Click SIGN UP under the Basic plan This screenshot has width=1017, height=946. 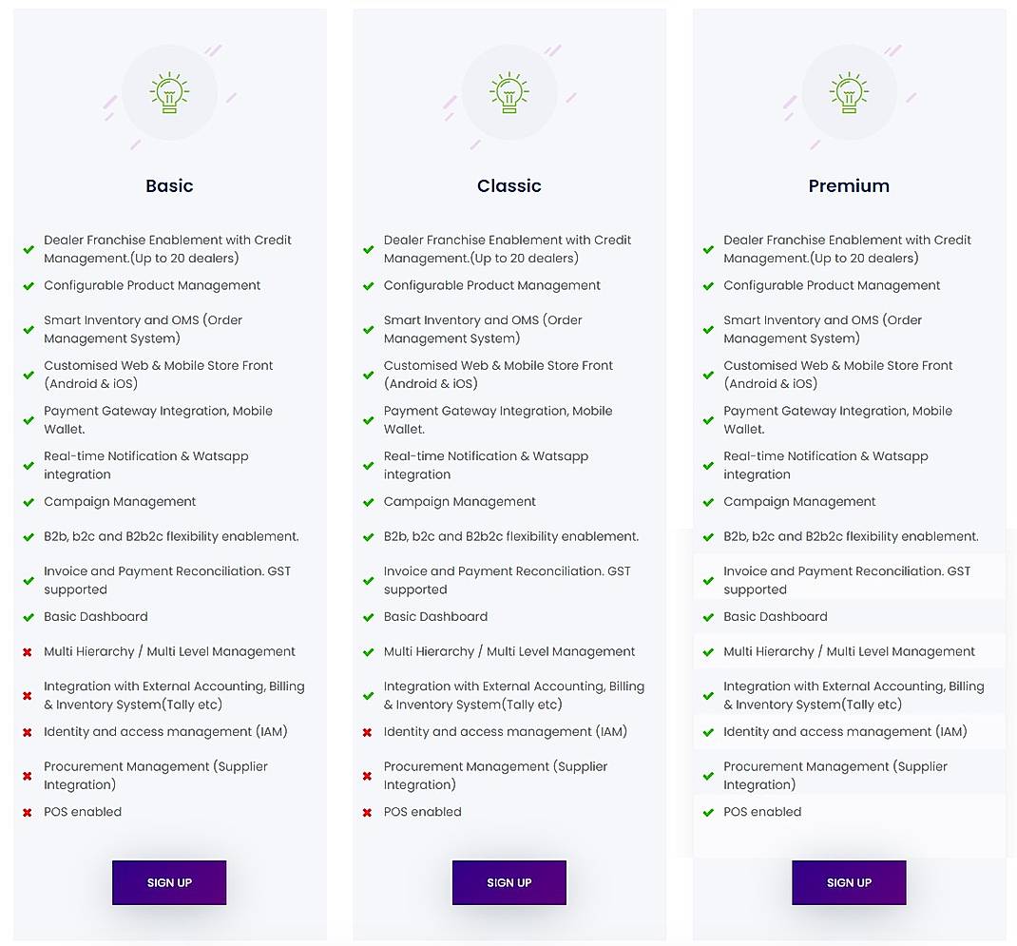click(x=169, y=882)
